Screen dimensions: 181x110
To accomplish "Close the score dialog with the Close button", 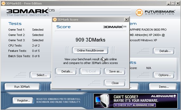I will pyautogui.click(x=115, y=83).
